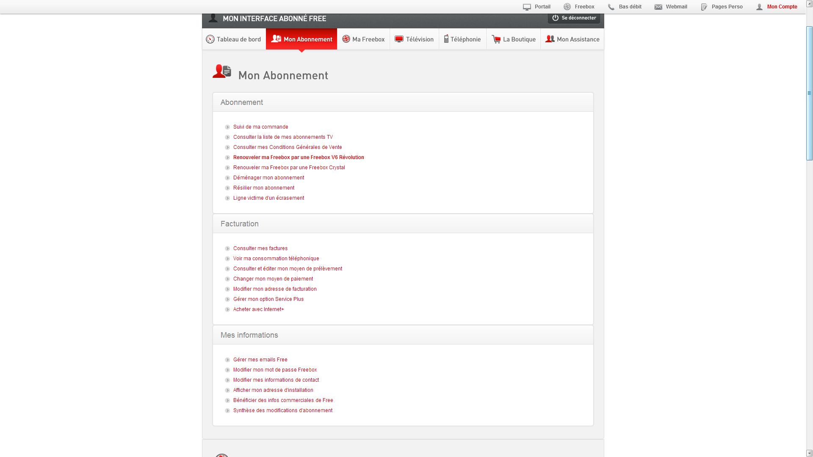Open Suivi de ma commande link
813x457 pixels.
click(x=260, y=127)
